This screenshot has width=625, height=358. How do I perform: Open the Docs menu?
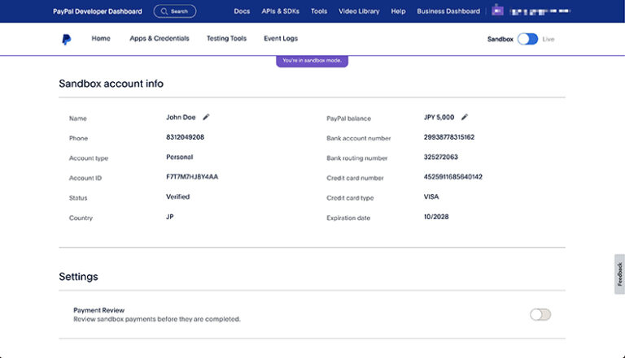(x=242, y=11)
